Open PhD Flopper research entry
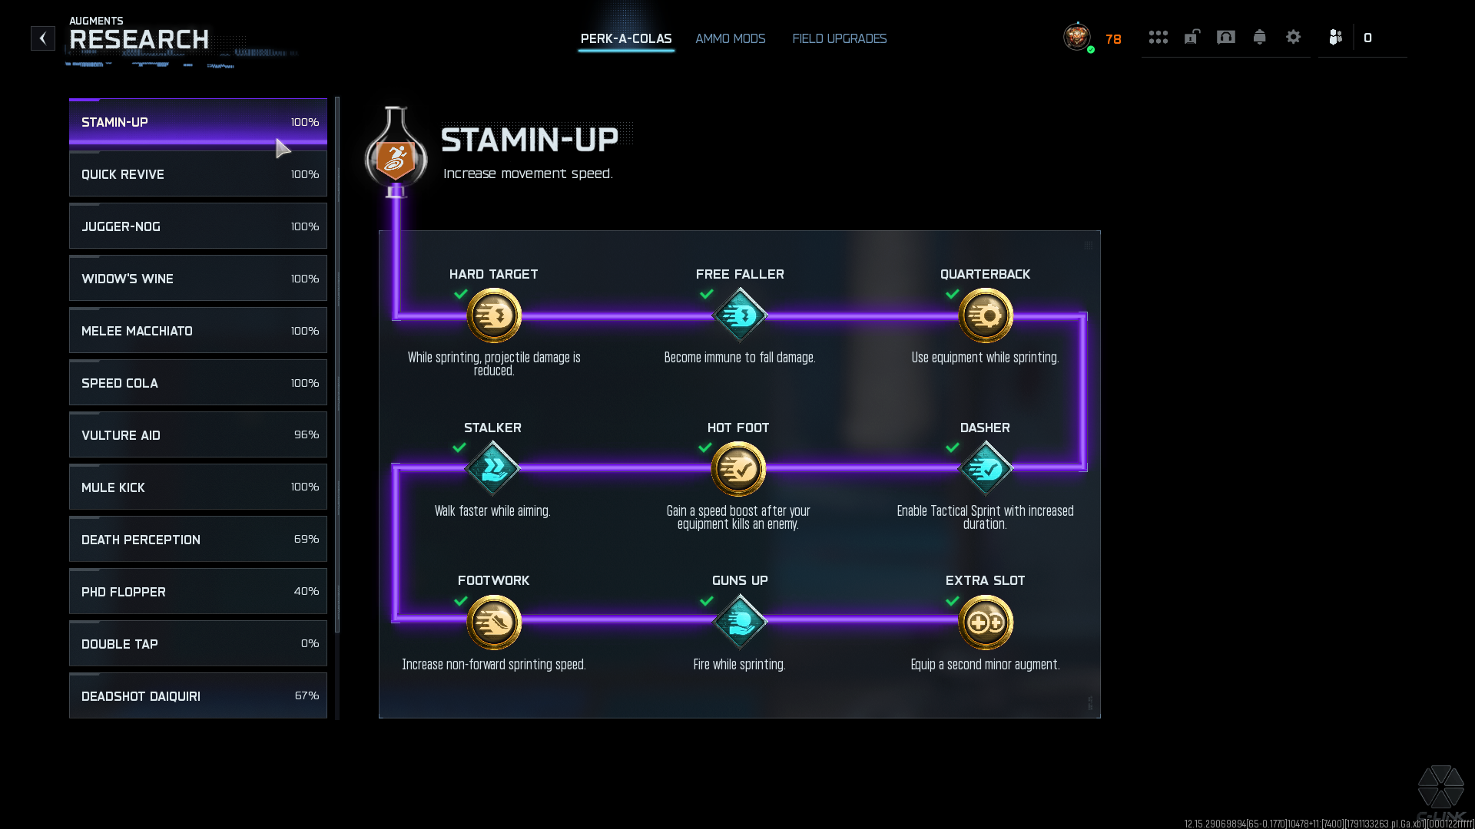 [198, 592]
